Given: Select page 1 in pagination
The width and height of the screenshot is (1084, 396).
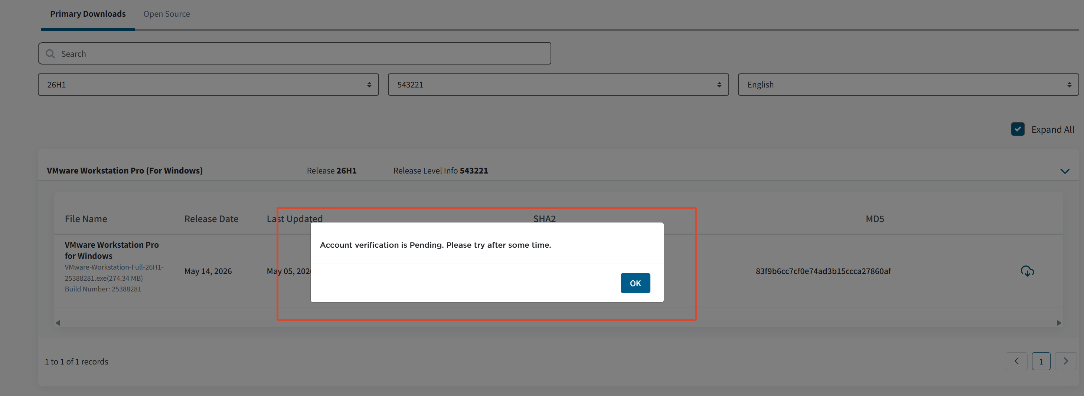Looking at the screenshot, I should pyautogui.click(x=1041, y=361).
